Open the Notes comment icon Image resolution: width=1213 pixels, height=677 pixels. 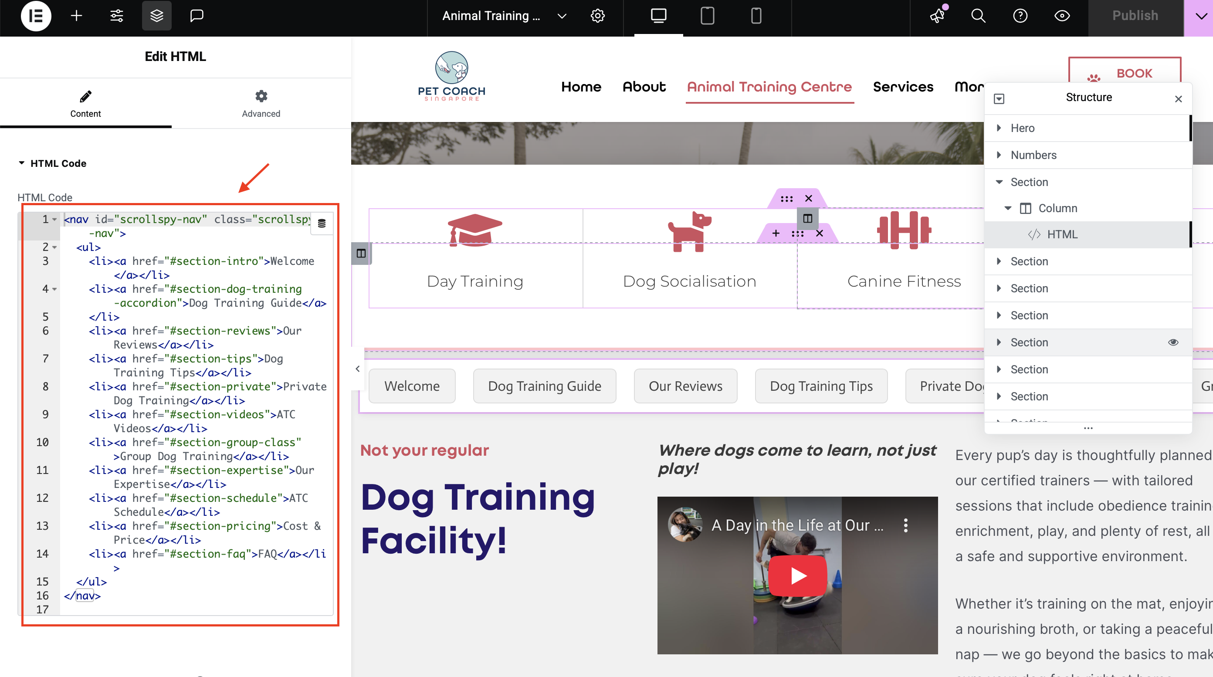(197, 16)
